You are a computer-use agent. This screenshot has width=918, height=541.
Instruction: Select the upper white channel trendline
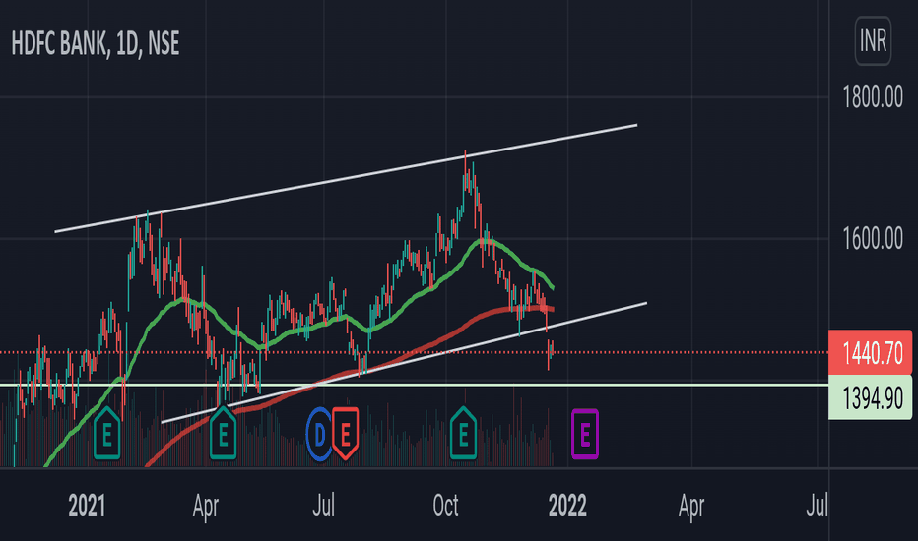pyautogui.click(x=346, y=178)
